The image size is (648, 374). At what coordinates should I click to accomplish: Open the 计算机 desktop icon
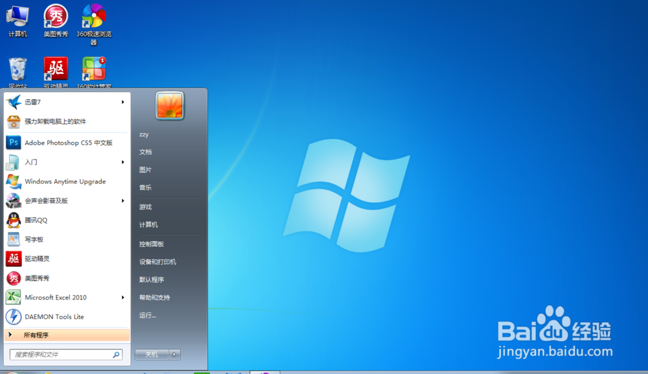coord(17,16)
